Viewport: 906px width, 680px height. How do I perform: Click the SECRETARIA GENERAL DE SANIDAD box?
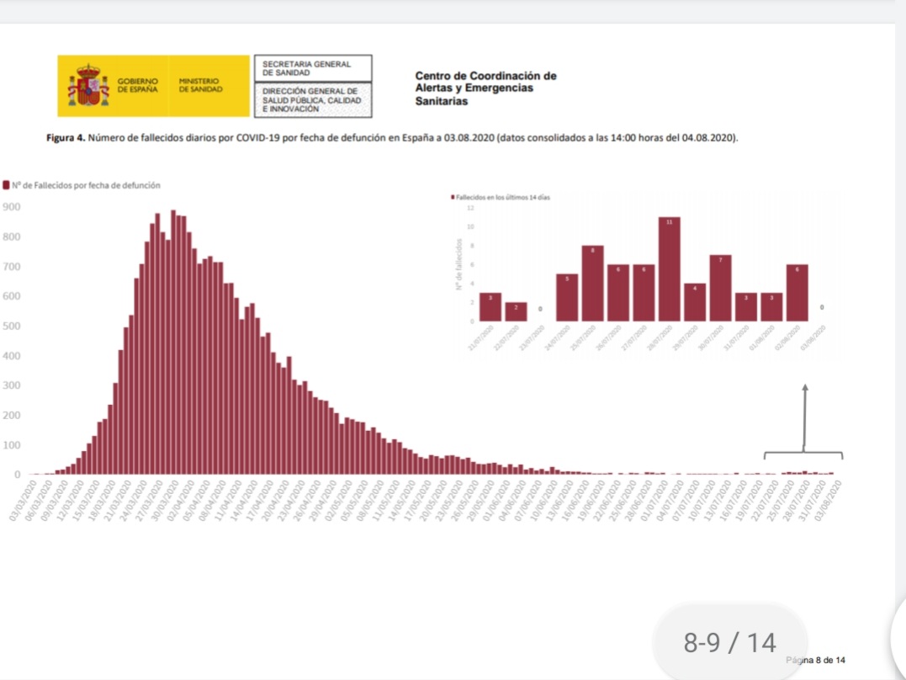click(311, 67)
